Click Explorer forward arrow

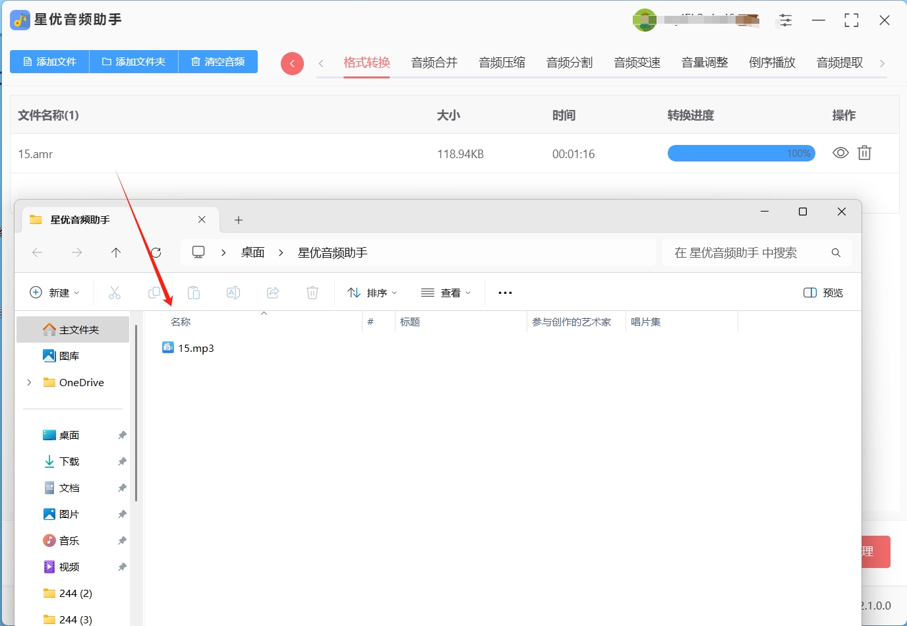point(77,252)
